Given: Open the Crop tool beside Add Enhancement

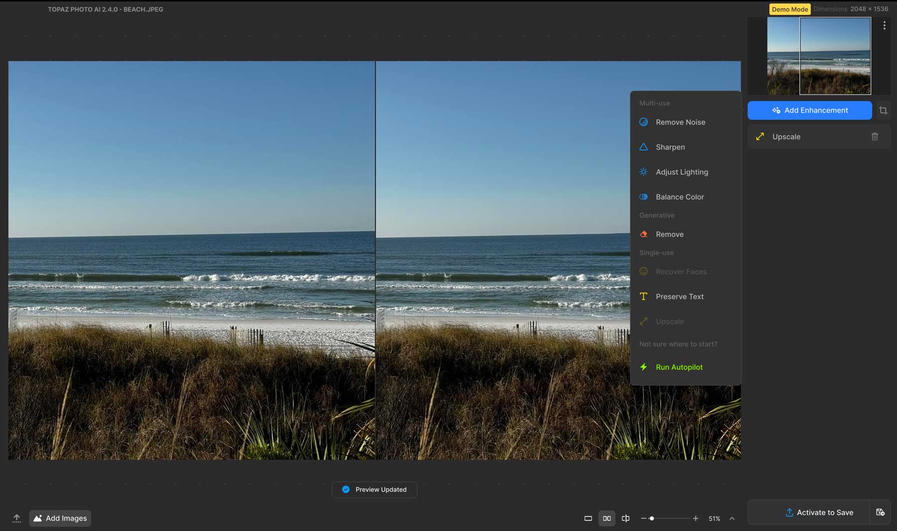Looking at the screenshot, I should [x=884, y=110].
